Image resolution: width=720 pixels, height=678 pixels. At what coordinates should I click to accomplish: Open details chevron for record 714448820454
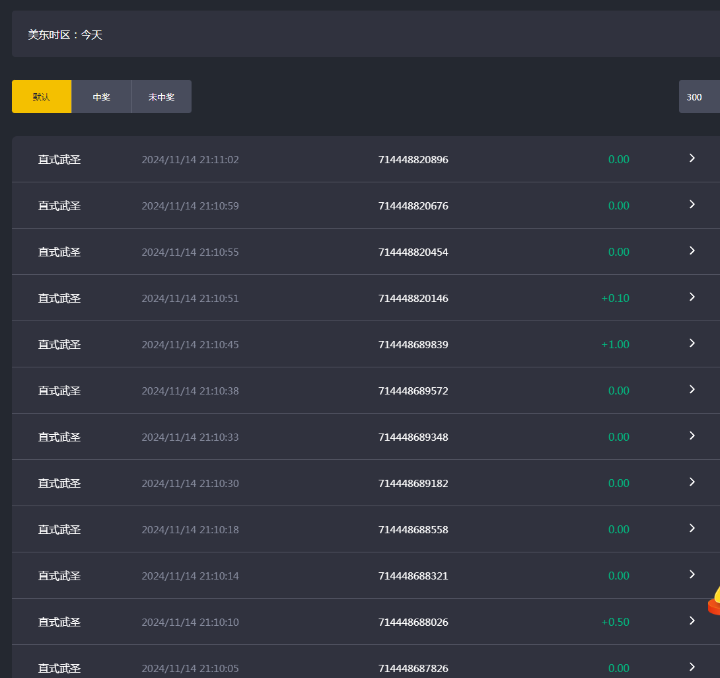pos(692,250)
